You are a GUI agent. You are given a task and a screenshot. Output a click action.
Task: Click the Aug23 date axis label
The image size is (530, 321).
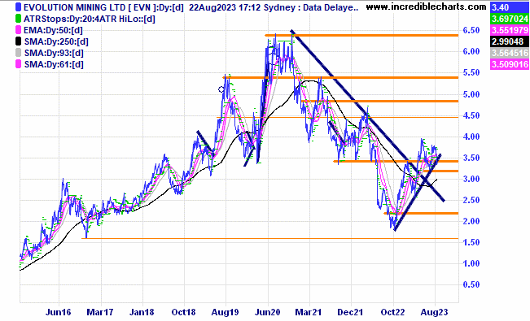[435, 312]
